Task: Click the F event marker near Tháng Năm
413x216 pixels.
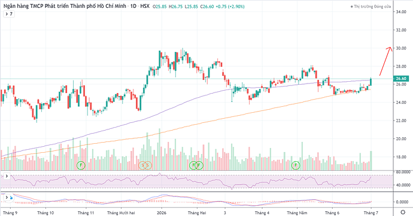Action: coord(296,165)
